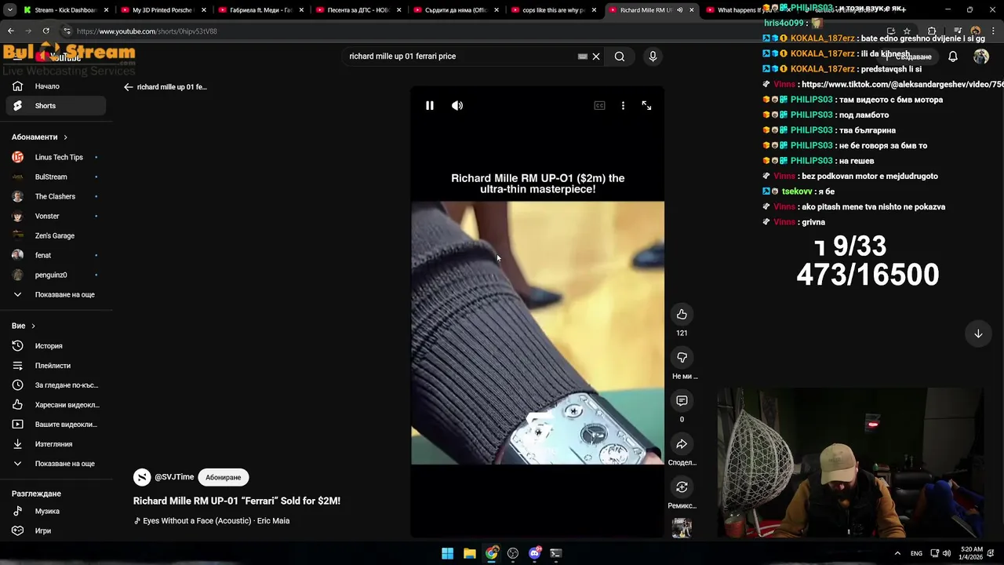Expand the Абонаменти subscriptions section

click(x=39, y=137)
